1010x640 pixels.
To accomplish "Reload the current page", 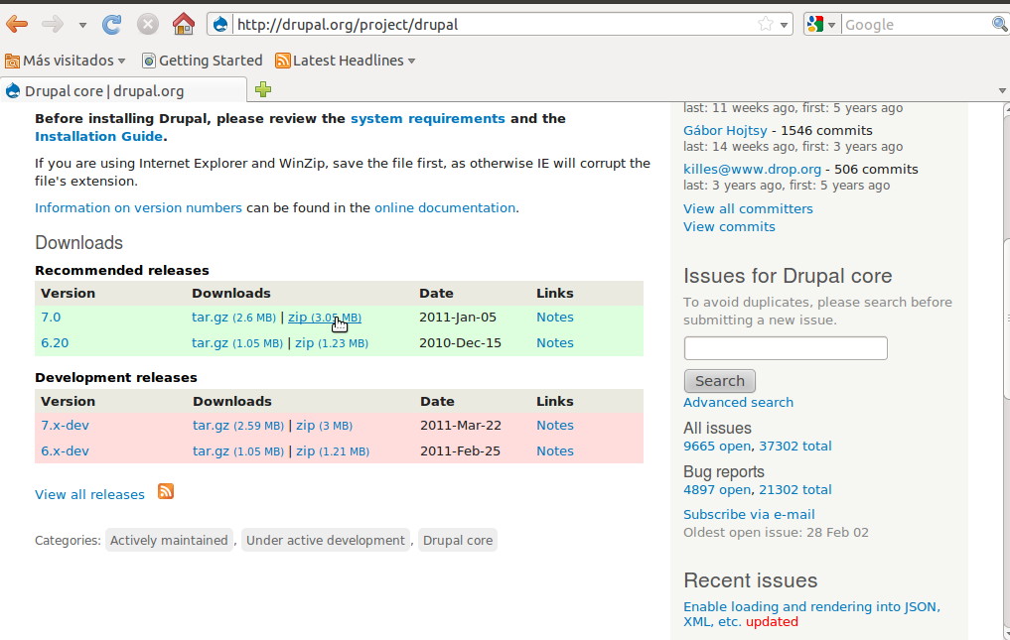I will 109,24.
